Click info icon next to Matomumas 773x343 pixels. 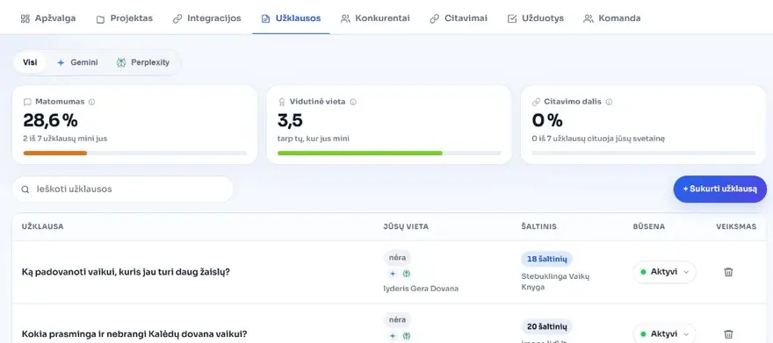click(x=91, y=102)
